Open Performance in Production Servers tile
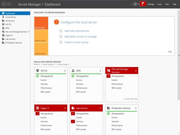 117,125
